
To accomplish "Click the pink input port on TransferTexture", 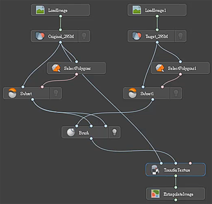I will coord(190,163).
